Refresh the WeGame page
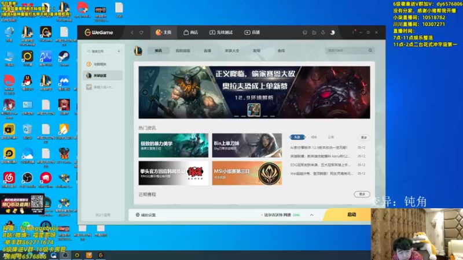The height and width of the screenshot is (260, 463). pos(141,32)
